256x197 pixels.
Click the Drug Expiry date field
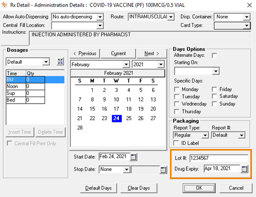[x=222, y=168]
